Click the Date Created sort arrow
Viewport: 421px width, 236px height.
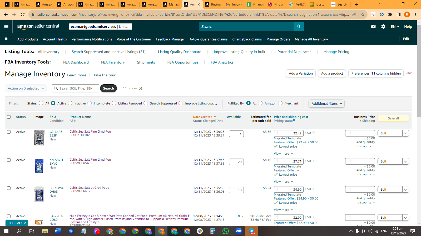coord(215,117)
